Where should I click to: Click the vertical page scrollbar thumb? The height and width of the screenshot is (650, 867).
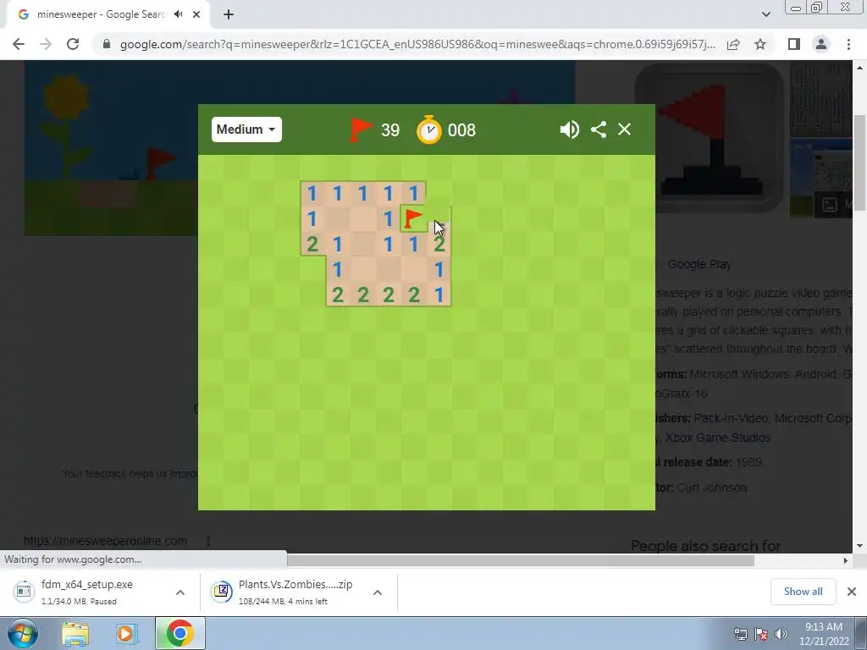click(x=859, y=163)
